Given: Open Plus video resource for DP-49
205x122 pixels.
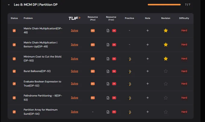Looking at the screenshot, I should click(x=93, y=45).
